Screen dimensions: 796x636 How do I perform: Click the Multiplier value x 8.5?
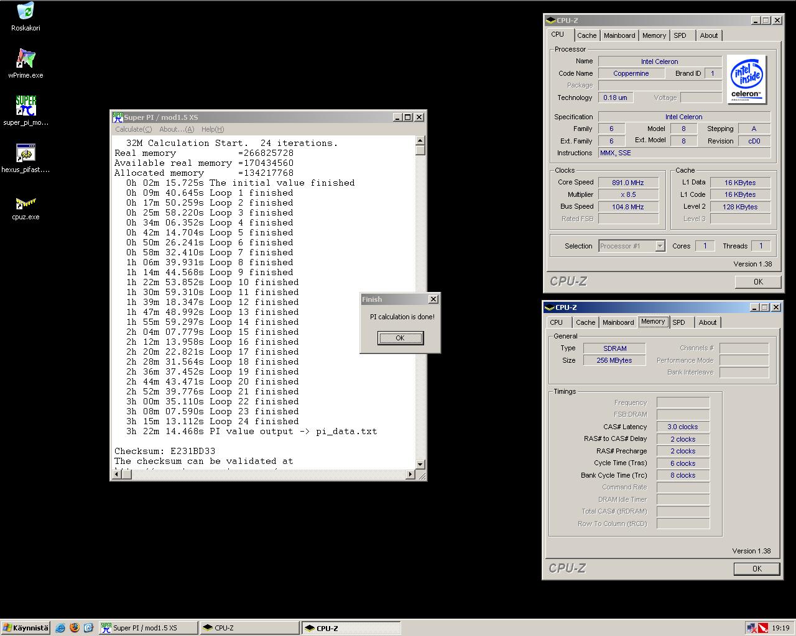(x=628, y=194)
